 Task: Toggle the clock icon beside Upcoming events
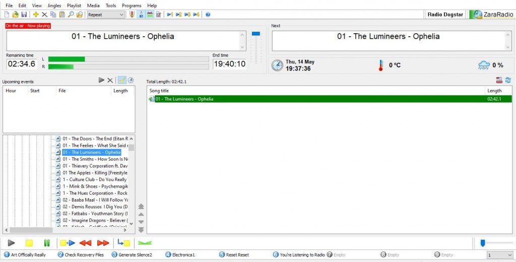coord(131,80)
